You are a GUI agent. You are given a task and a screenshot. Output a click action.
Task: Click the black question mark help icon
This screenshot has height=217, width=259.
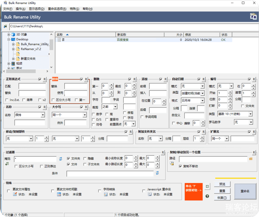[x=207, y=196]
